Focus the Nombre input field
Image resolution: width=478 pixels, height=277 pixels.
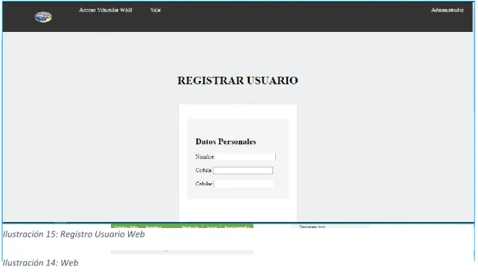(x=245, y=157)
